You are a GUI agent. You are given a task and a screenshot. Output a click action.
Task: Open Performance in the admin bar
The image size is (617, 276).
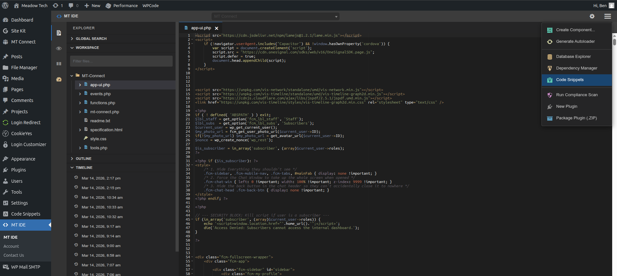[x=122, y=5]
